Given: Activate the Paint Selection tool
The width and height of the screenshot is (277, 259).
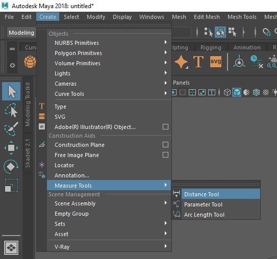Looking at the screenshot, I should point(11,129).
